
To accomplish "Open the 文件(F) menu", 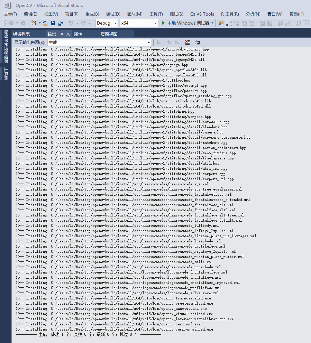I will pos(10,14).
